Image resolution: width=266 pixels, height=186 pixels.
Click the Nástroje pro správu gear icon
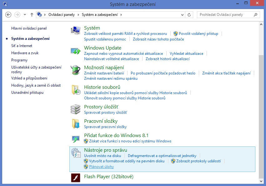coord(76,153)
